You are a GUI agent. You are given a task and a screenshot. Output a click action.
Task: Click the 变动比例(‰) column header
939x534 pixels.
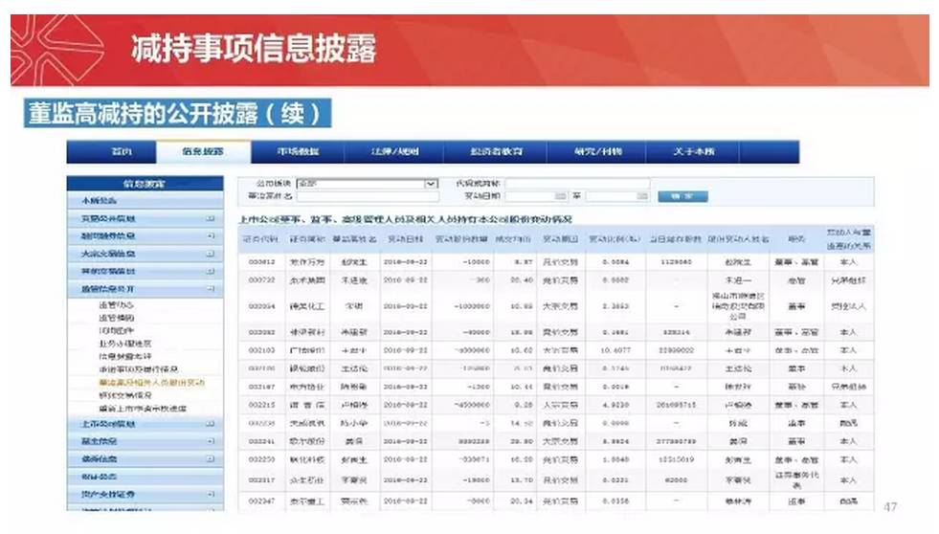[x=615, y=239]
